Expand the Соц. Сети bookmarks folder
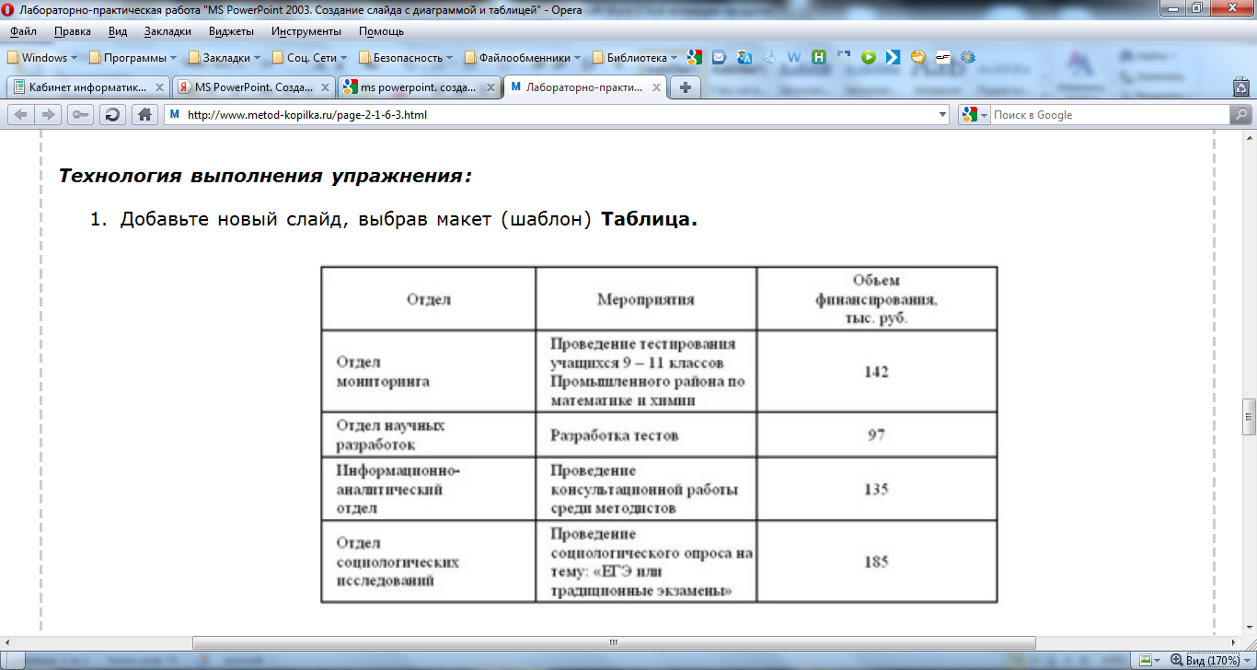Viewport: 1257px width, 670px height. tap(310, 57)
